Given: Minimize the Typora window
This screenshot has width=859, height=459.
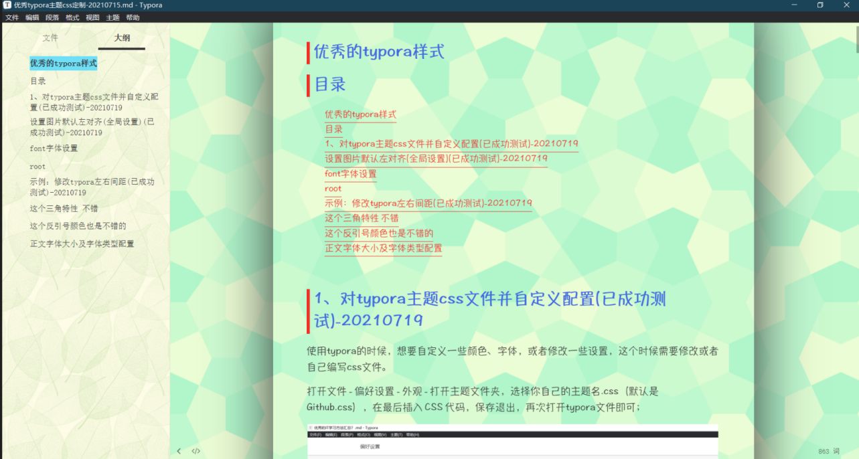Looking at the screenshot, I should (794, 5).
